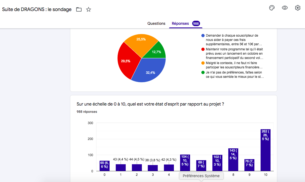
Task: Open form settings gear icon
Action: click(297, 8)
